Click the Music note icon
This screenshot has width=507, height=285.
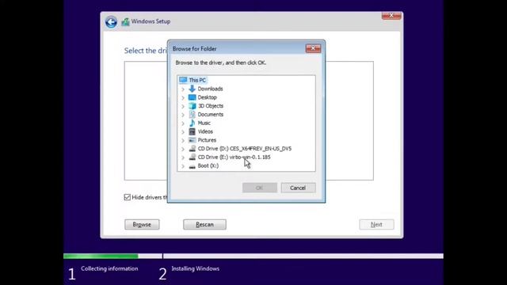(x=192, y=123)
